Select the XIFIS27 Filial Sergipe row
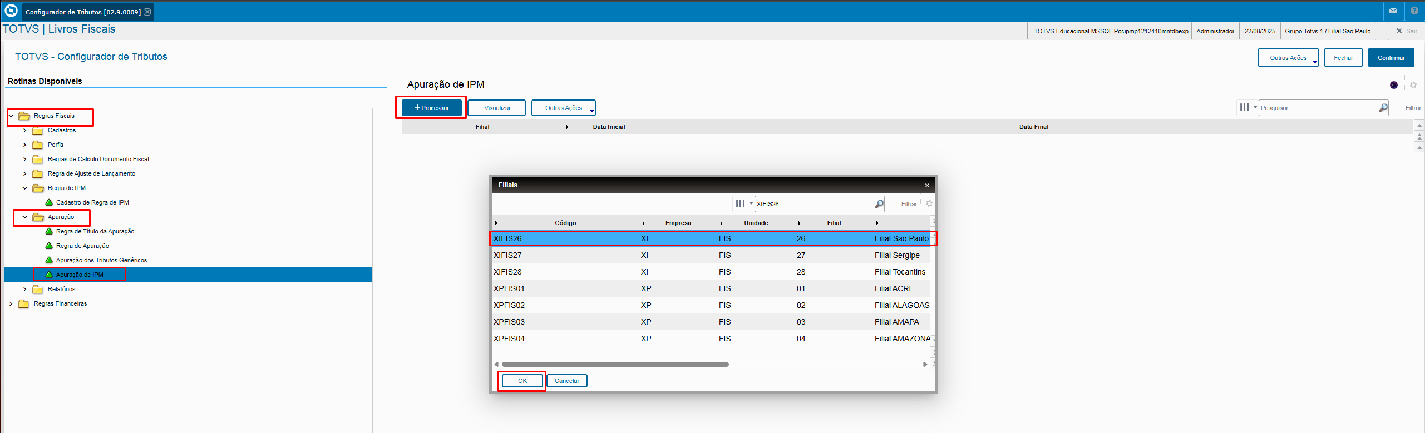 point(711,255)
